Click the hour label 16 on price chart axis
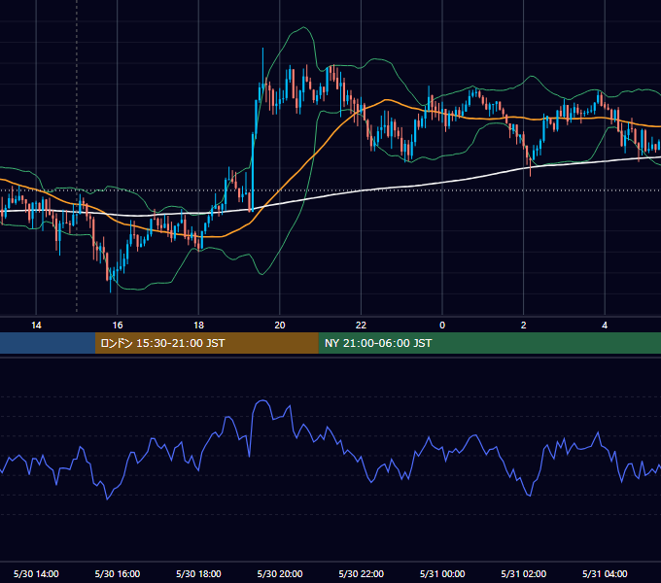 (118, 326)
